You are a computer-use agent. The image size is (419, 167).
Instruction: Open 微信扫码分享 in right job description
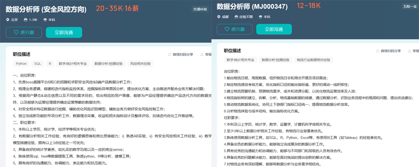tap(391, 51)
